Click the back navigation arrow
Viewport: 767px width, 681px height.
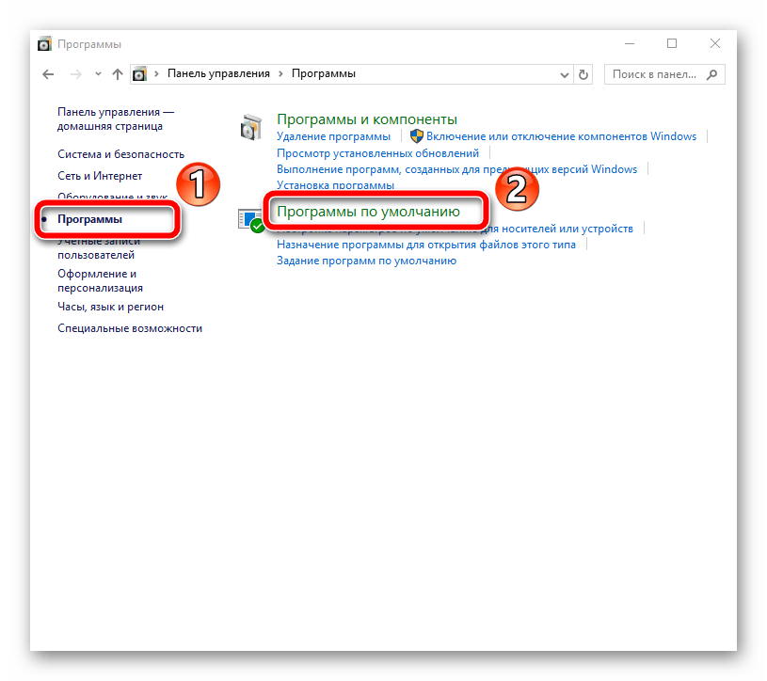pos(49,73)
